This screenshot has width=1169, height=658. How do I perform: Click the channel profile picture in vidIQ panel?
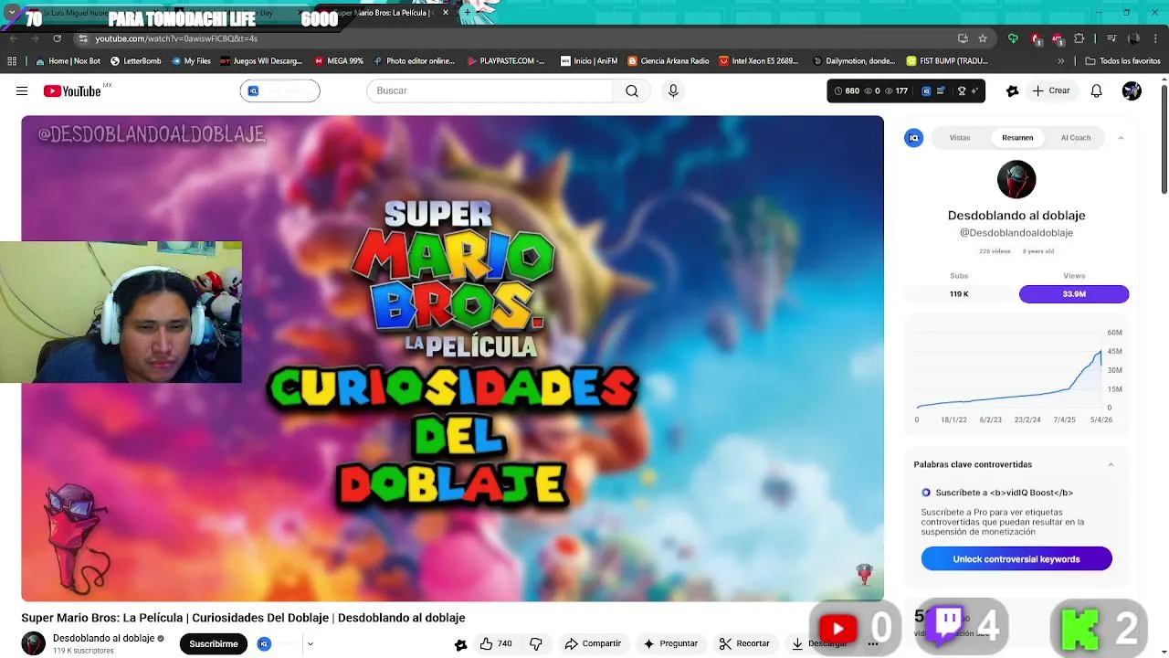[1016, 179]
